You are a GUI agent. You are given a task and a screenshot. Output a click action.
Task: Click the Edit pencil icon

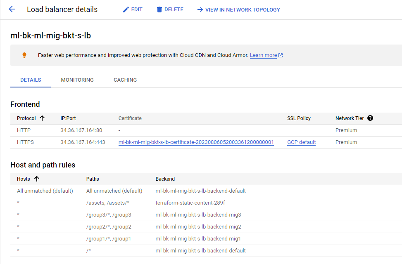tap(126, 9)
